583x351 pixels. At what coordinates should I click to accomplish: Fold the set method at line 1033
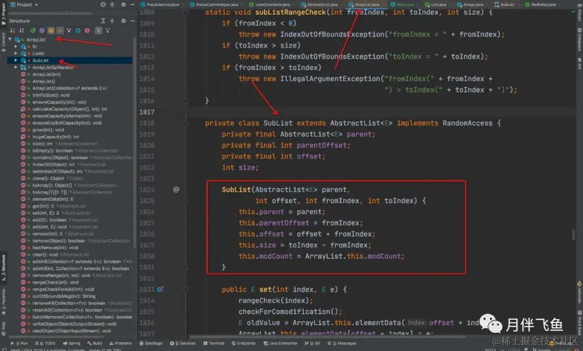(186, 290)
